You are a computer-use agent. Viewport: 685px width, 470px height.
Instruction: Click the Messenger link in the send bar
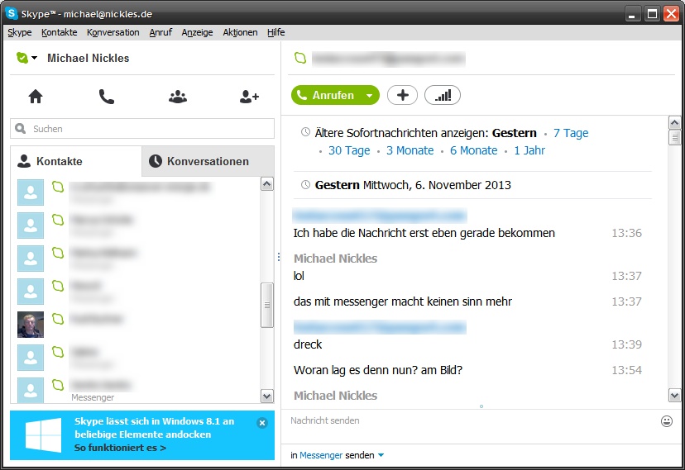pos(321,455)
